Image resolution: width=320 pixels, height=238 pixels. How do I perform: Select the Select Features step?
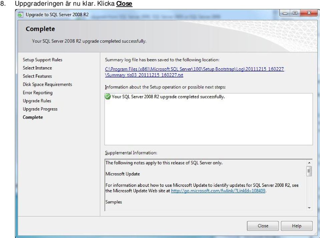click(x=37, y=76)
